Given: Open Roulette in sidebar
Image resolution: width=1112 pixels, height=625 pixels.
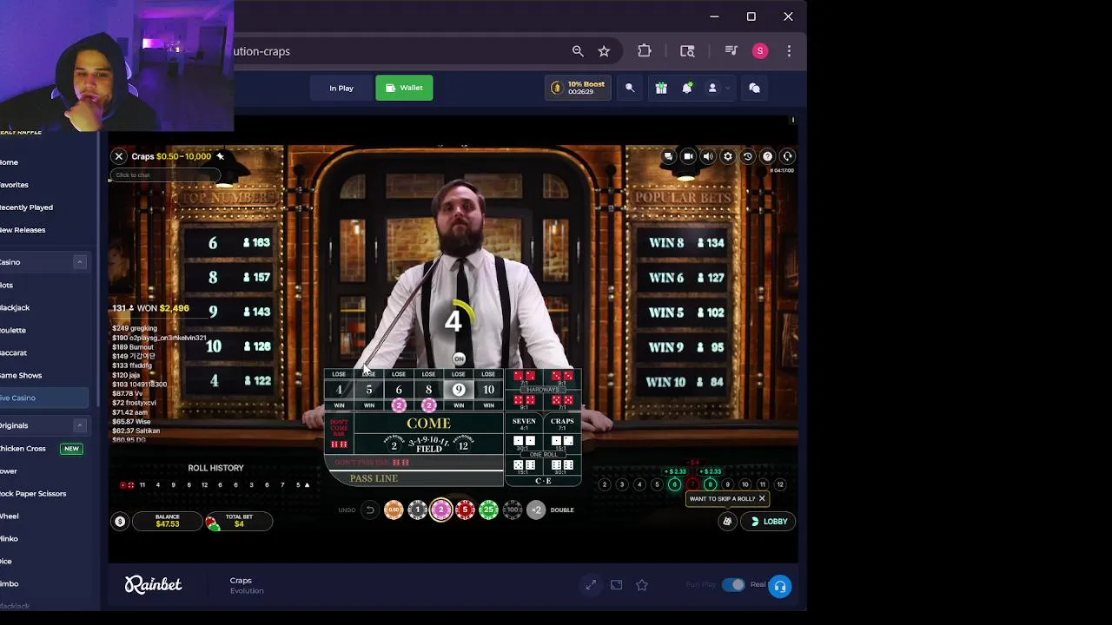Looking at the screenshot, I should pyautogui.click(x=13, y=330).
